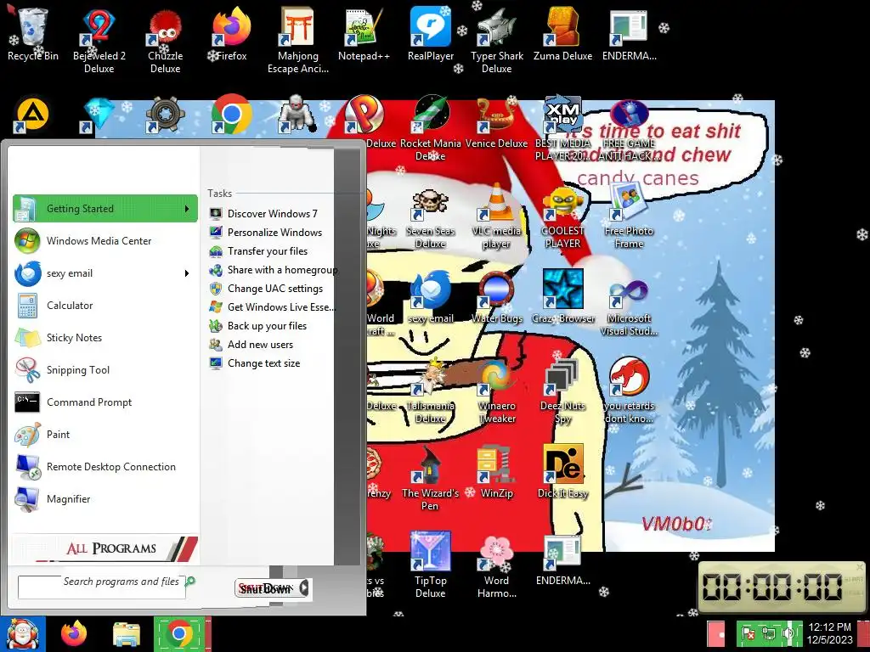Launch Crazy Browser desktop shortcut
The image size is (870, 652).
point(562,297)
